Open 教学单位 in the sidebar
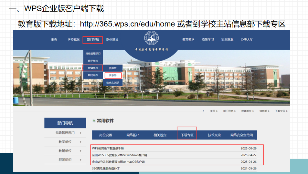The width and height of the screenshot is (308, 174). tap(65, 142)
